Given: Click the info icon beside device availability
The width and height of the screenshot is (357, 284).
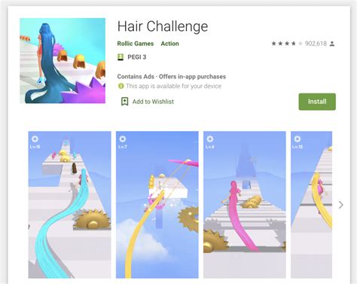Looking at the screenshot, I should click(121, 86).
